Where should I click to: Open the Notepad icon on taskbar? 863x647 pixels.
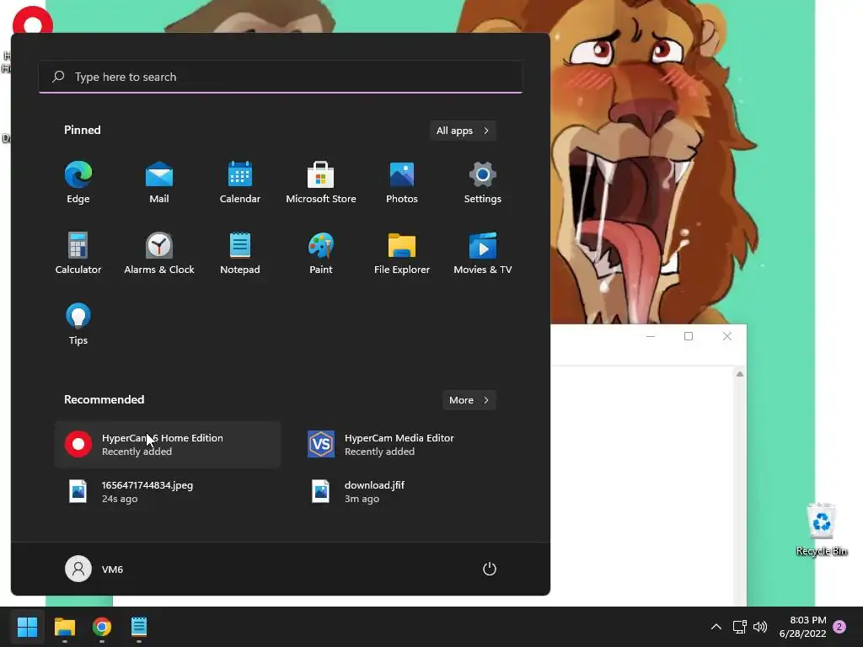(139, 627)
